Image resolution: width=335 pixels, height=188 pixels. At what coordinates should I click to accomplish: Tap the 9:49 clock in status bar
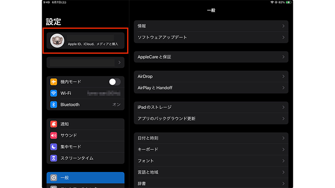(x=47, y=2)
